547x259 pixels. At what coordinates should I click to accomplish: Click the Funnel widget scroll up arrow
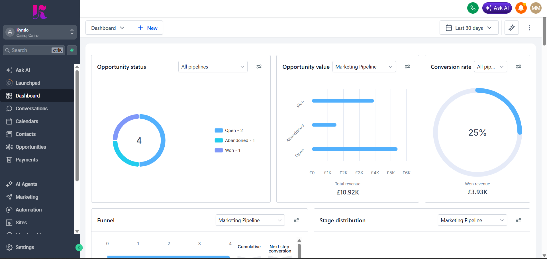[x=299, y=241]
